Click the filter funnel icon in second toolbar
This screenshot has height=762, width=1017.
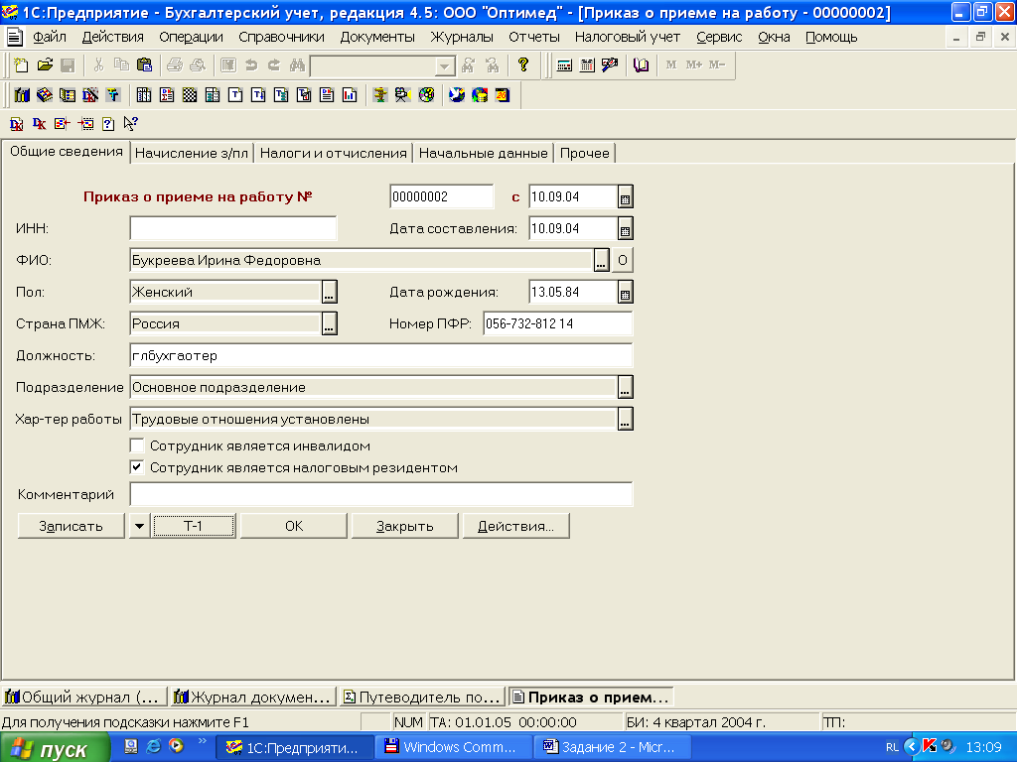click(x=113, y=95)
